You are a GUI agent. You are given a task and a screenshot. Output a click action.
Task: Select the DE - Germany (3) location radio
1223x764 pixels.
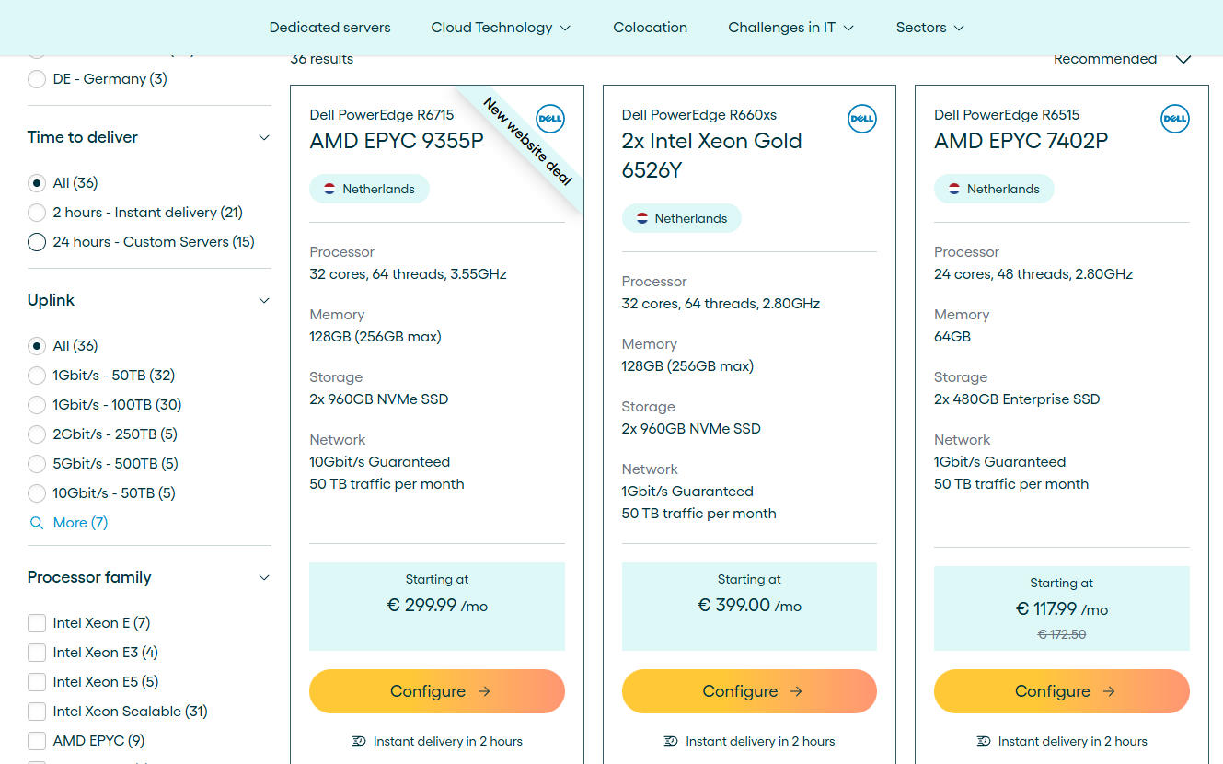[x=37, y=79]
